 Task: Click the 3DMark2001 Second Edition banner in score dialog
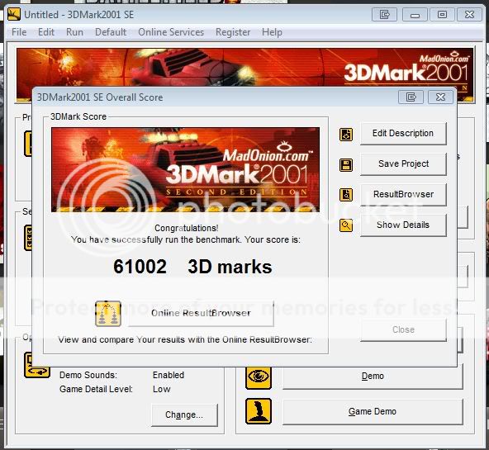185,170
